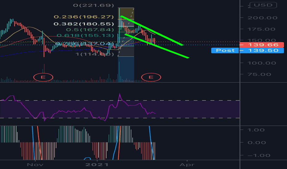Open the USD currency selector
The width and height of the screenshot is (287, 169).
pos(263,5)
